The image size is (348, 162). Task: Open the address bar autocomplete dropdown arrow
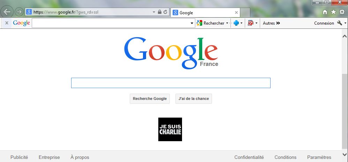tap(154, 12)
